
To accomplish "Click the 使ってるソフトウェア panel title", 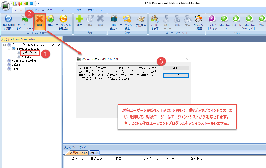I will coord(75,147).
